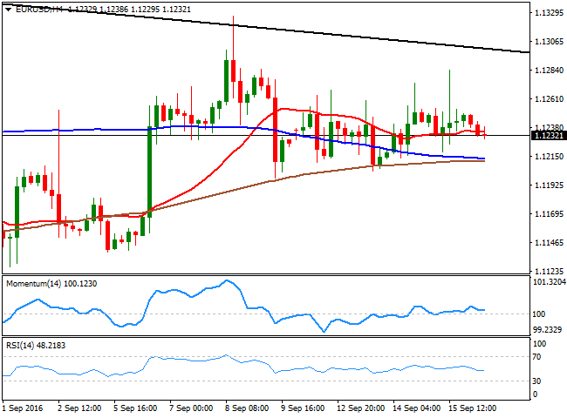Select the current price label 1.12321

point(549,135)
